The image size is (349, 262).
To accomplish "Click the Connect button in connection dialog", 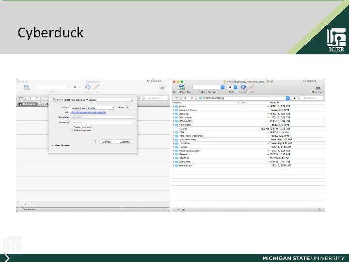I will (125, 142).
